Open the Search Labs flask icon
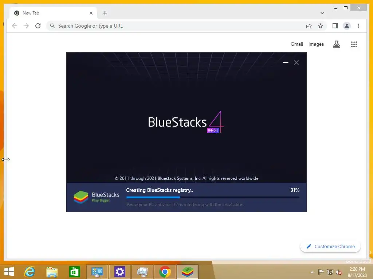 click(336, 44)
